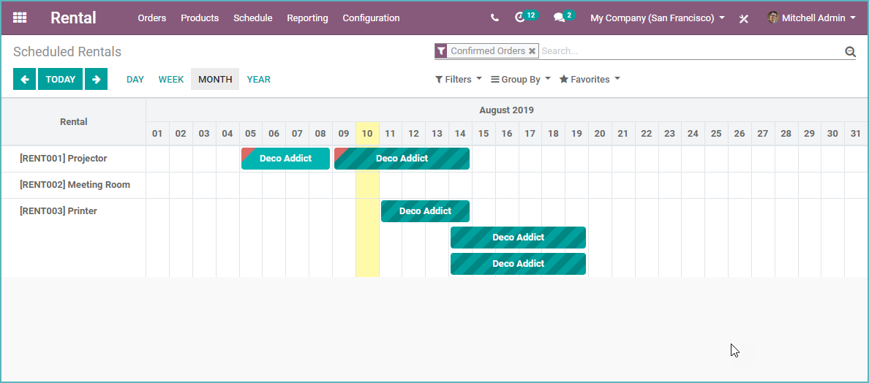Viewport: 869px width, 383px height.
Task: Open Projector rental starting August 05
Action: coord(285,159)
